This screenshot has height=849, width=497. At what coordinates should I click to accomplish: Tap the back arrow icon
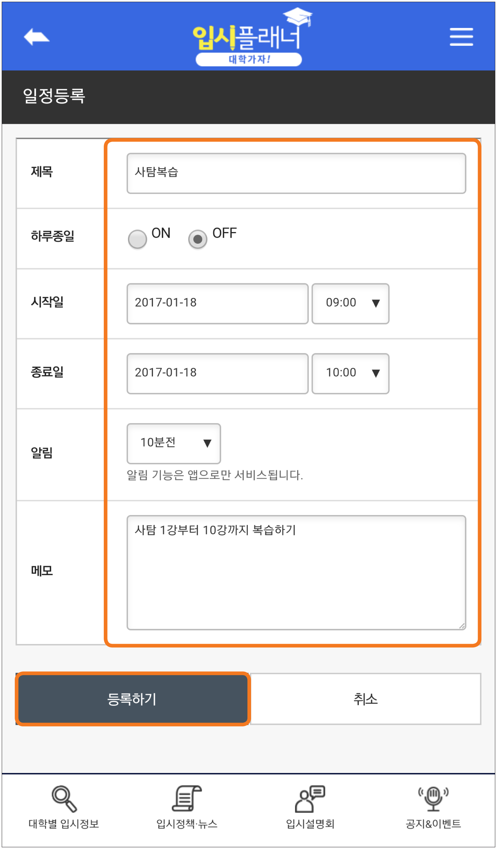(36, 36)
